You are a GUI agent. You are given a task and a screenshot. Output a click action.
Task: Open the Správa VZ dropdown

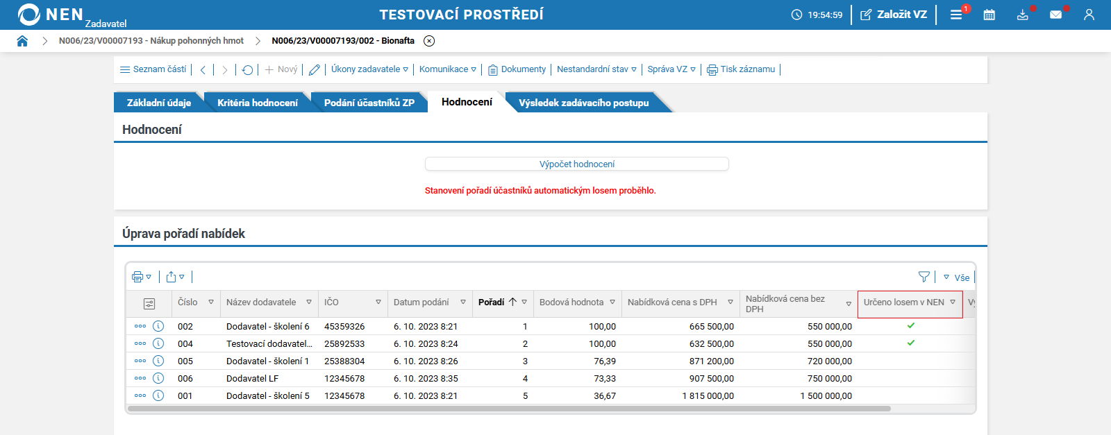[671, 69]
